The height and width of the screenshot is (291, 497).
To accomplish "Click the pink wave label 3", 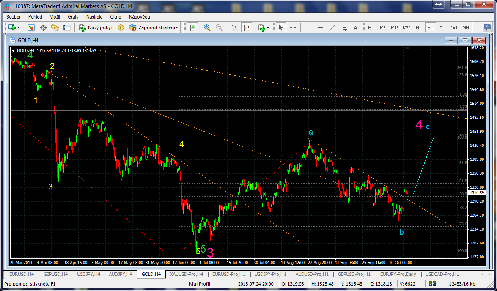I will pyautogui.click(x=210, y=253).
